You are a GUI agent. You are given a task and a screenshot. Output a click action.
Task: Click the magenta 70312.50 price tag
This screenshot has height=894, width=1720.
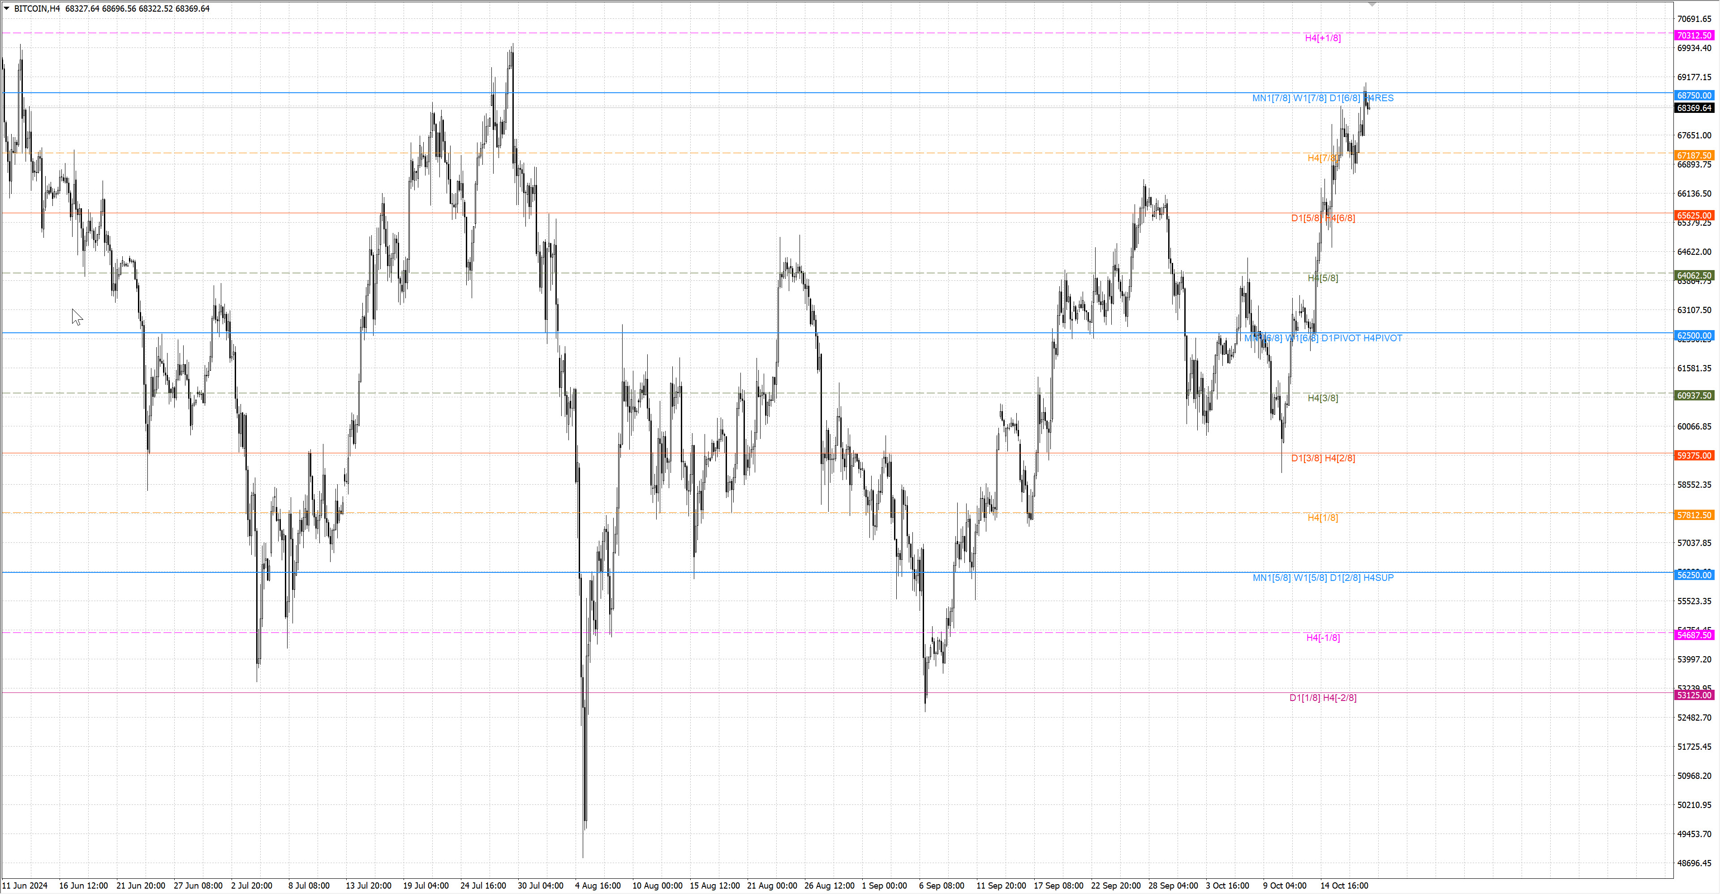[x=1694, y=35]
